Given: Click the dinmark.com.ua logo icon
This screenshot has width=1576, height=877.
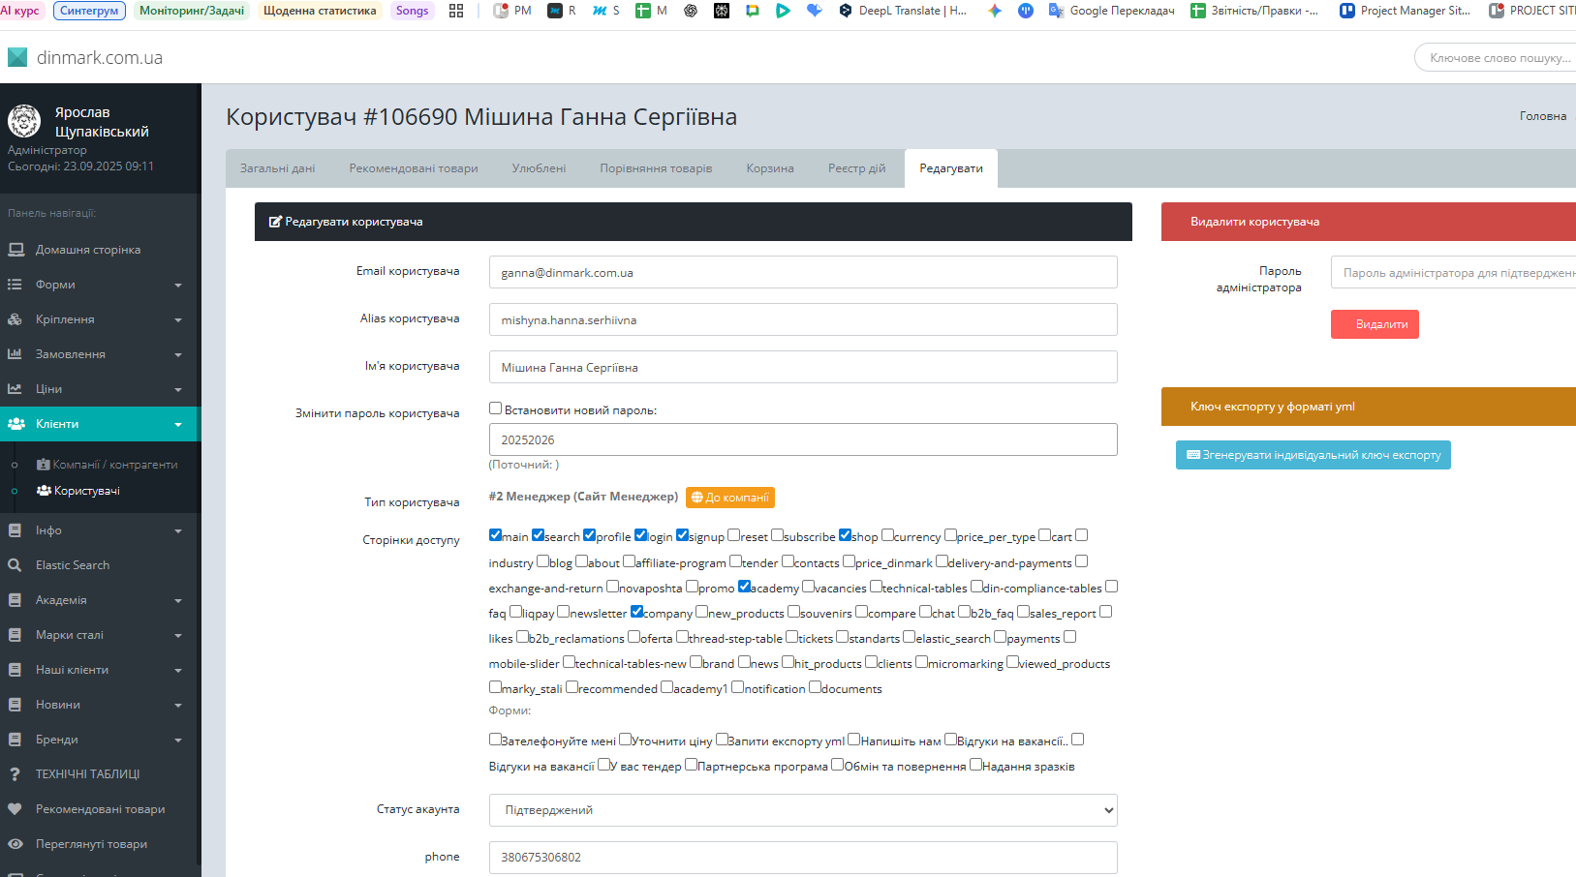Looking at the screenshot, I should pyautogui.click(x=17, y=57).
